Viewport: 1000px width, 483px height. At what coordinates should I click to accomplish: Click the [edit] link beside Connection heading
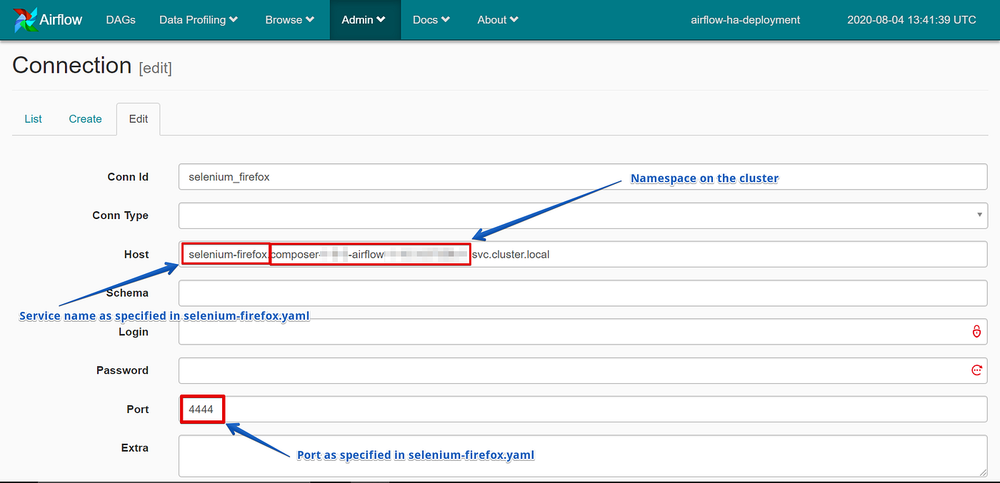[154, 68]
